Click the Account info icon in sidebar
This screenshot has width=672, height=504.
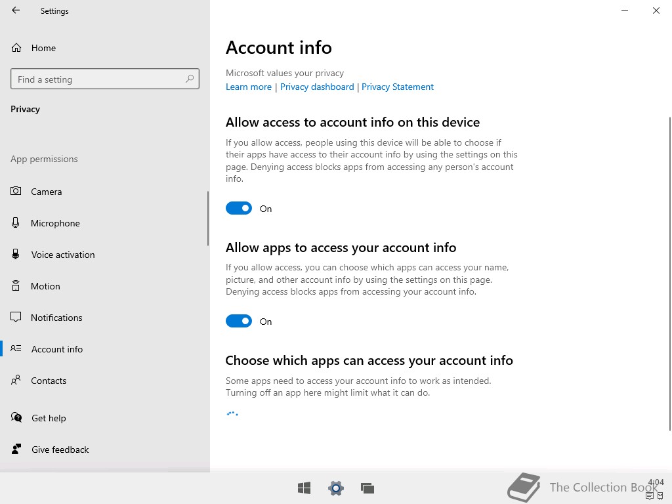(16, 348)
